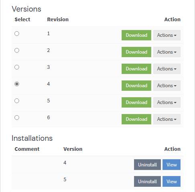Show Actions options for revision 6
The image size is (195, 192).
click(167, 119)
